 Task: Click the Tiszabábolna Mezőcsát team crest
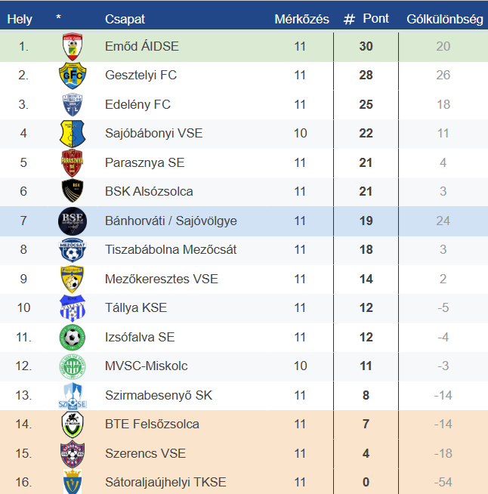(73, 249)
